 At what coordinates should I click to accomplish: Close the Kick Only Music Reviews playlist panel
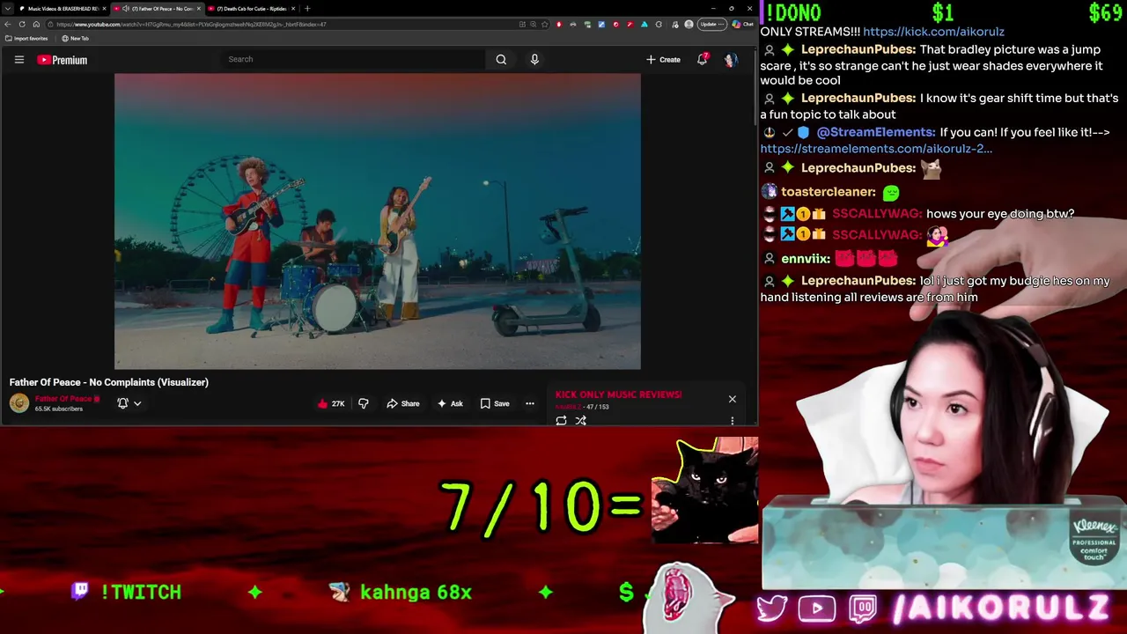732,399
